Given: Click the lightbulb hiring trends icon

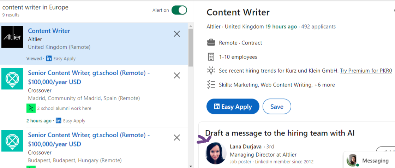Looking at the screenshot, I should pos(211,71).
